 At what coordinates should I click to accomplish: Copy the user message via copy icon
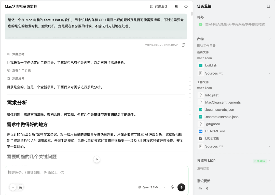(x=183, y=45)
